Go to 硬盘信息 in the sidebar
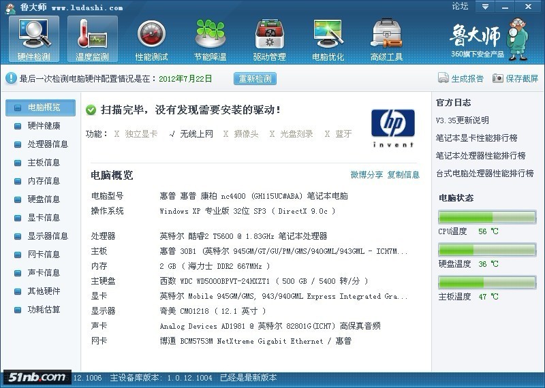Viewport: 545px width, 388px height. click(44, 199)
